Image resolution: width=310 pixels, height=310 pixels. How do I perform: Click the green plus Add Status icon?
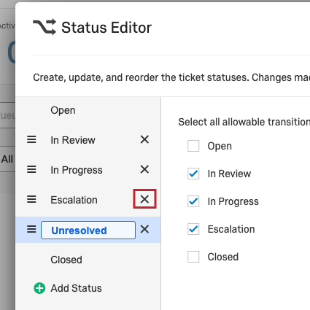point(39,288)
